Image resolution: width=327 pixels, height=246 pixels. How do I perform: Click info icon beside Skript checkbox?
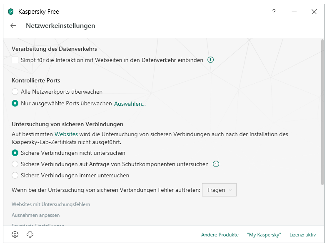coord(210,60)
